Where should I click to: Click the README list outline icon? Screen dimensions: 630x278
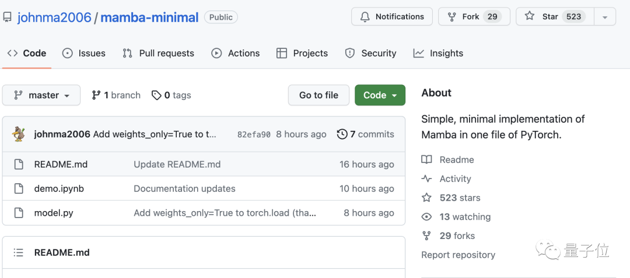pos(19,252)
